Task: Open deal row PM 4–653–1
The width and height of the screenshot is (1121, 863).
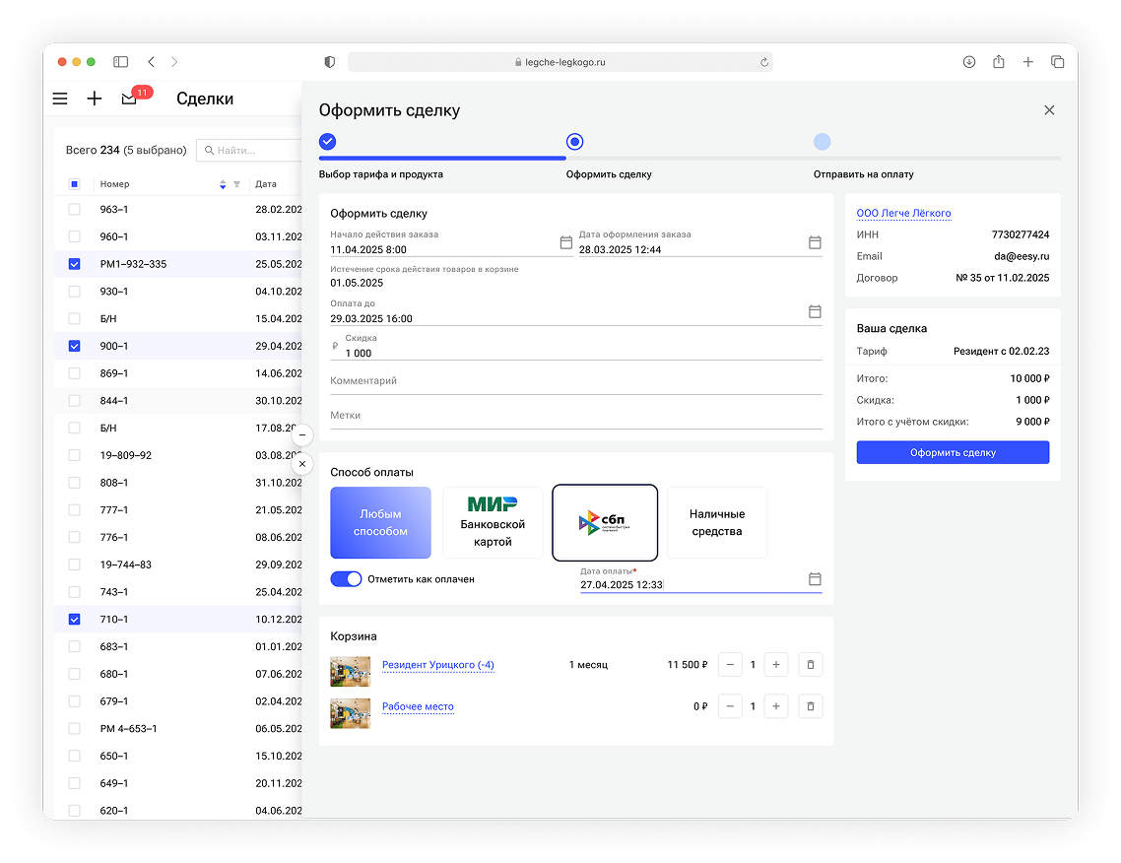Action: (178, 729)
